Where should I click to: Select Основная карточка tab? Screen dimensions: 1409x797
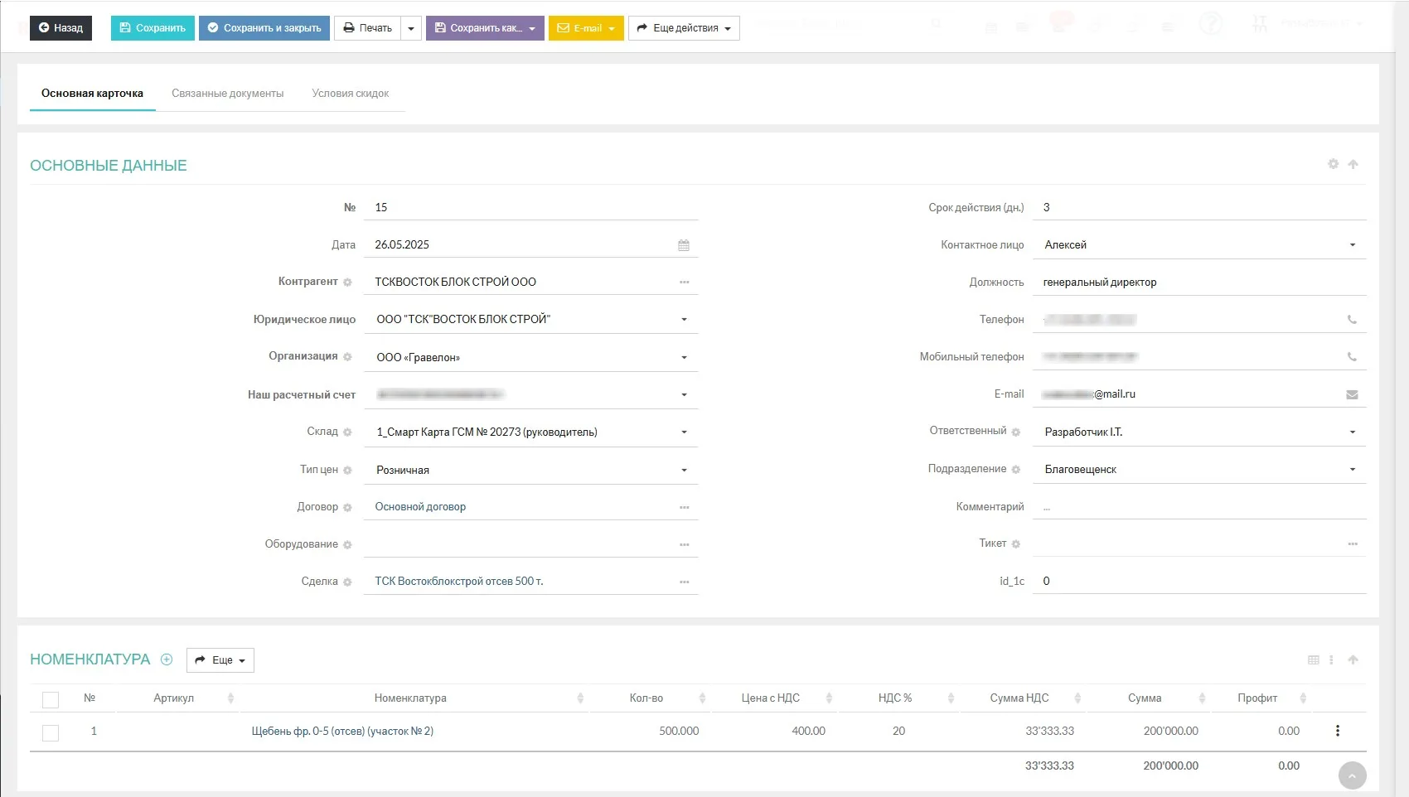tap(92, 94)
